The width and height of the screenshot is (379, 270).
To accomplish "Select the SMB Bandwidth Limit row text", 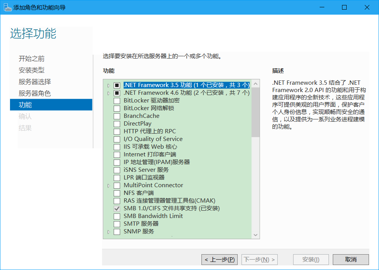I will [153, 216].
